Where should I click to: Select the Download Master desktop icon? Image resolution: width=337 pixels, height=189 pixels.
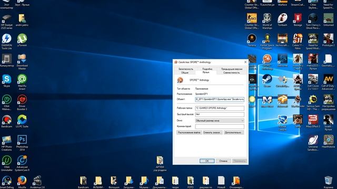22,62
